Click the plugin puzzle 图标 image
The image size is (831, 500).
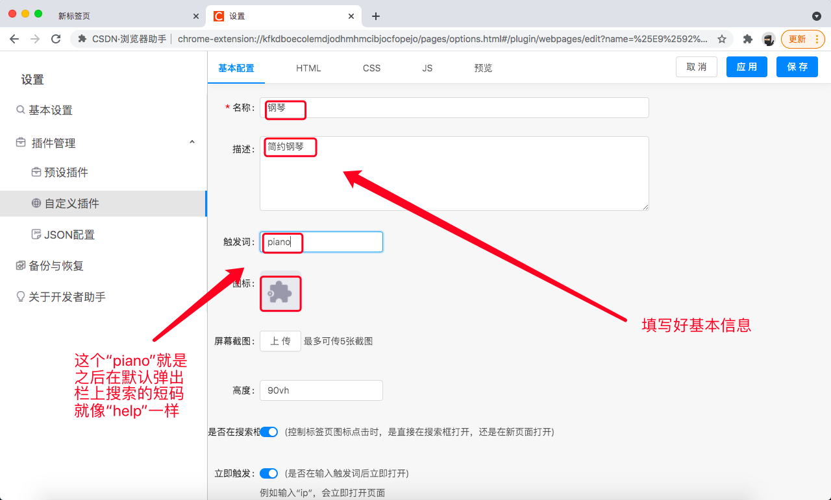point(280,291)
